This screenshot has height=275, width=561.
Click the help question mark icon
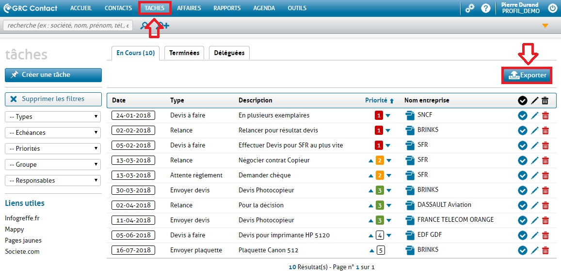pos(485,8)
